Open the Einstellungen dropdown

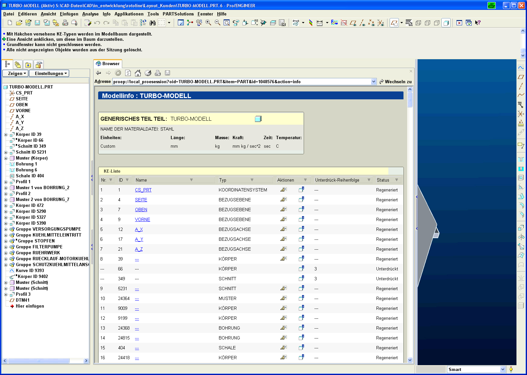point(49,73)
